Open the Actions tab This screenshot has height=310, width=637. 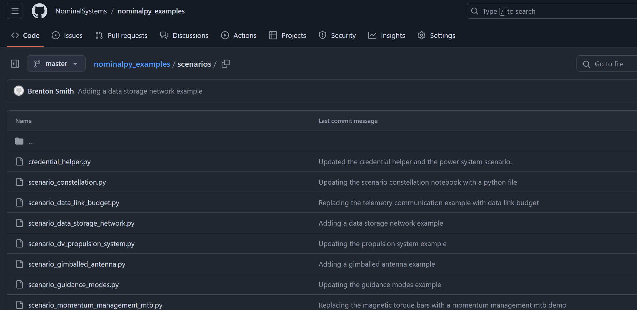[239, 35]
